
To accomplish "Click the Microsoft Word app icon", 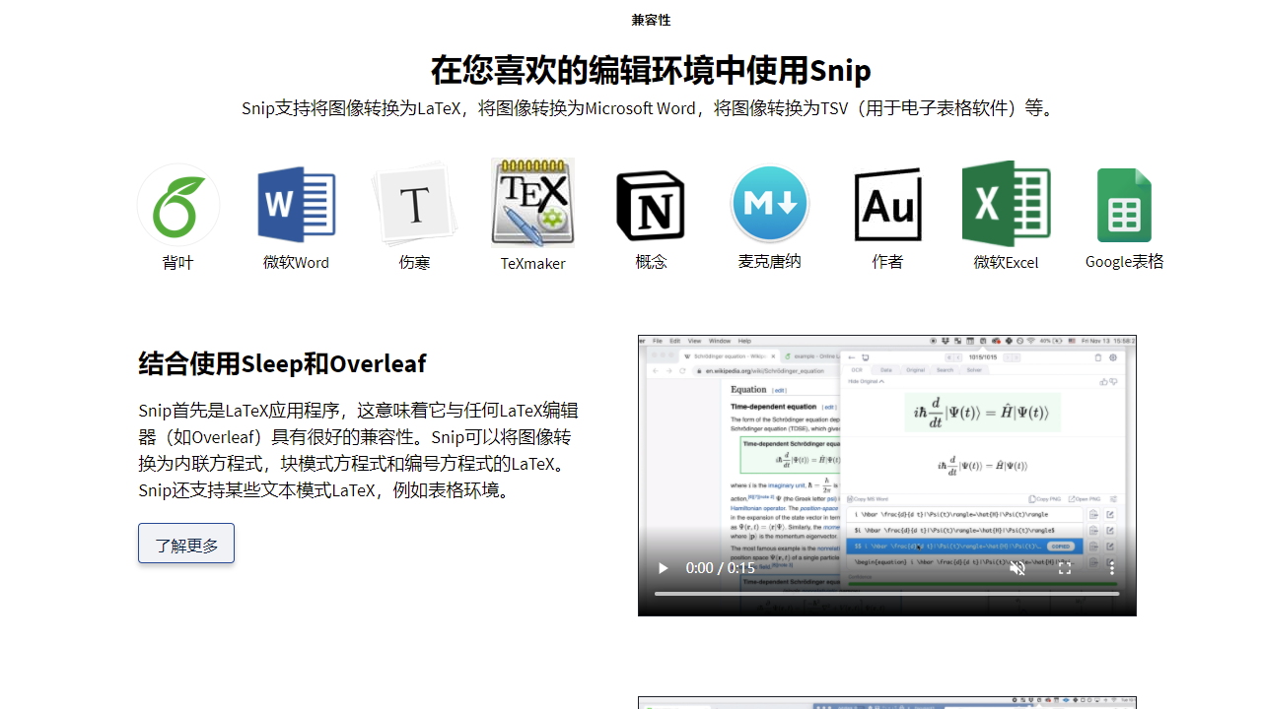I will click(x=296, y=204).
